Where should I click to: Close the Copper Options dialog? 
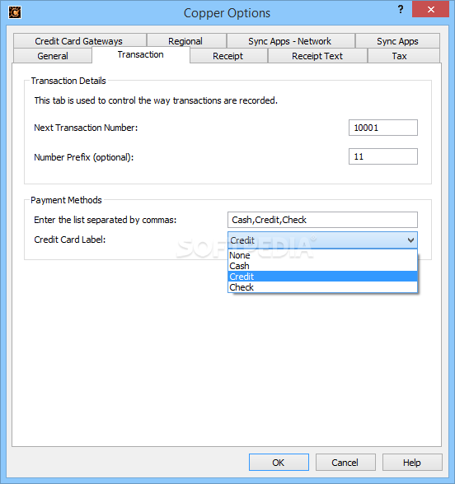[430, 9]
